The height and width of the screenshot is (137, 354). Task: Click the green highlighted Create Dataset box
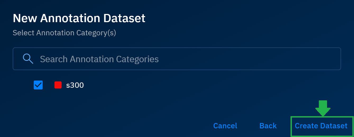click(x=322, y=126)
